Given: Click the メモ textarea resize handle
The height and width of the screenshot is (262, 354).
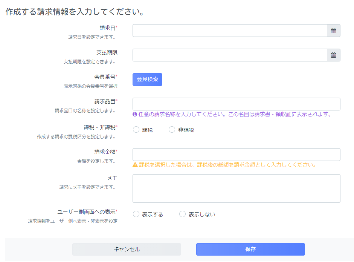Looking at the screenshot, I should 339,201.
